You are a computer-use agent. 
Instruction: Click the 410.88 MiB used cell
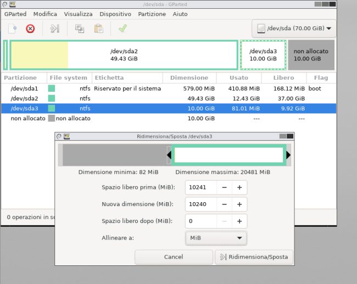pos(244,88)
